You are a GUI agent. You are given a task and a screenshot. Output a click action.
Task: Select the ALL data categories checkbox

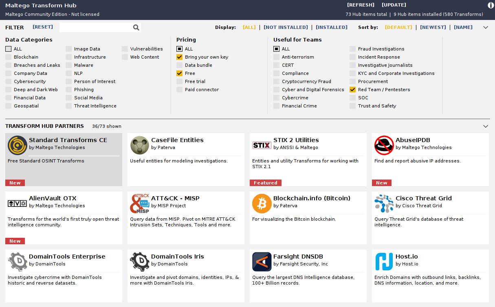(x=9, y=49)
